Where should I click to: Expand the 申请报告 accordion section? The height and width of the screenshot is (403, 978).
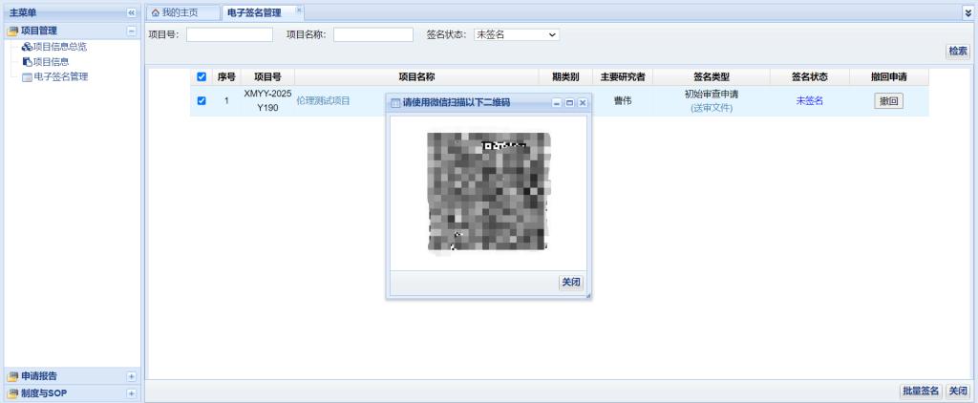(x=132, y=376)
